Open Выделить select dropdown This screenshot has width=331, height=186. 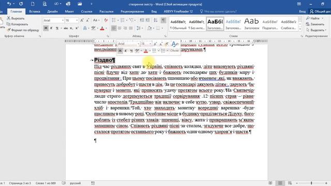click(x=316, y=30)
